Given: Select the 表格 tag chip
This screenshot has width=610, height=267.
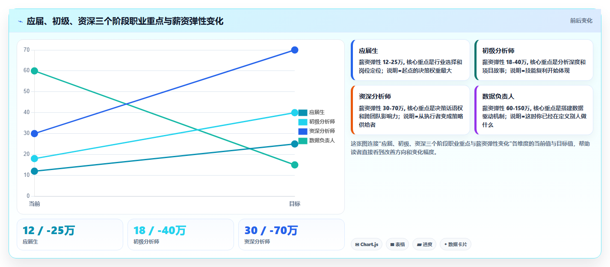Looking at the screenshot, I should 397,244.
